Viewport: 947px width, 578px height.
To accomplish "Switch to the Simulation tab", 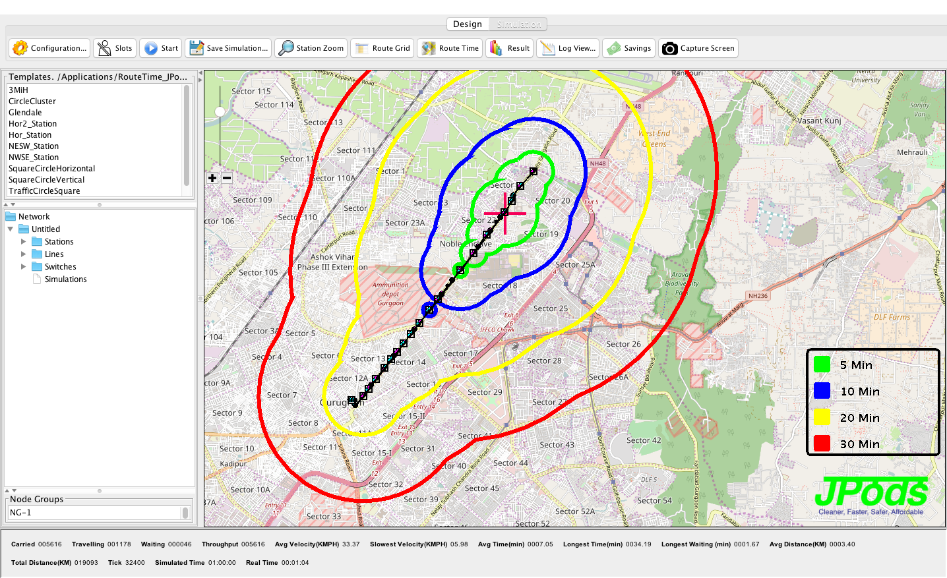I will [519, 24].
